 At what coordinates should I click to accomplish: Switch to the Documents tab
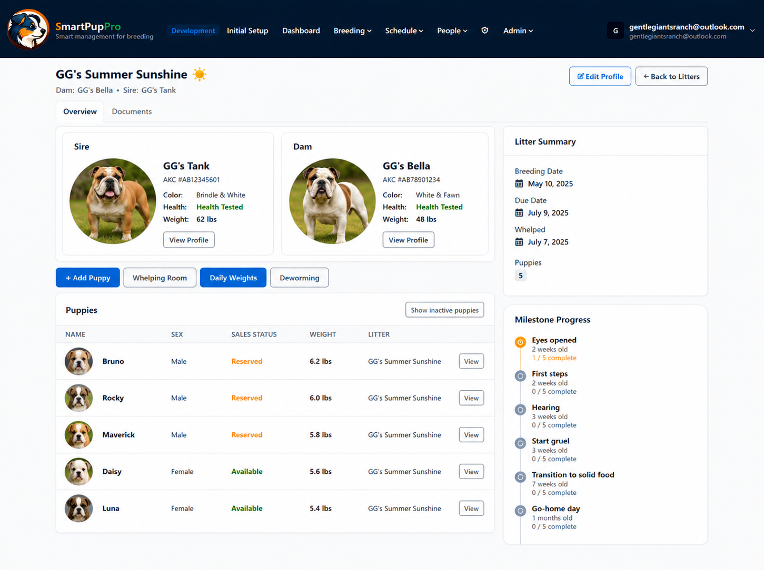[x=132, y=111]
